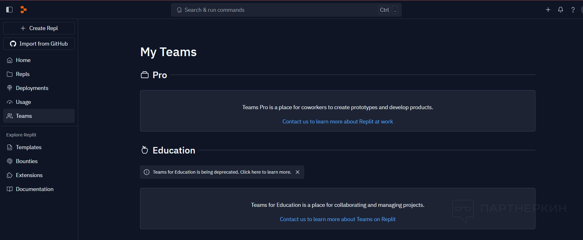Open Deployments in the sidebar

32,88
